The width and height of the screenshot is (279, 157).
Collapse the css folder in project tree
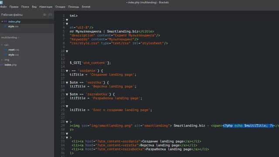point(2,45)
